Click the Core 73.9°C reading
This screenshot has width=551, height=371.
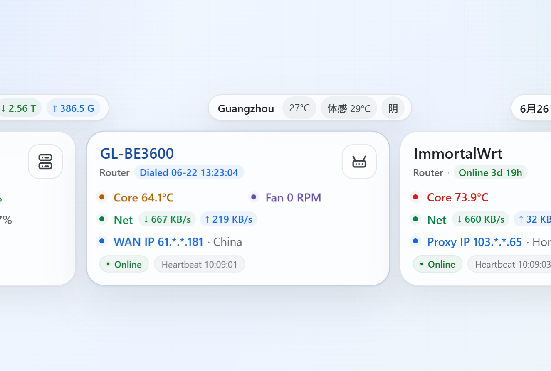tap(457, 197)
